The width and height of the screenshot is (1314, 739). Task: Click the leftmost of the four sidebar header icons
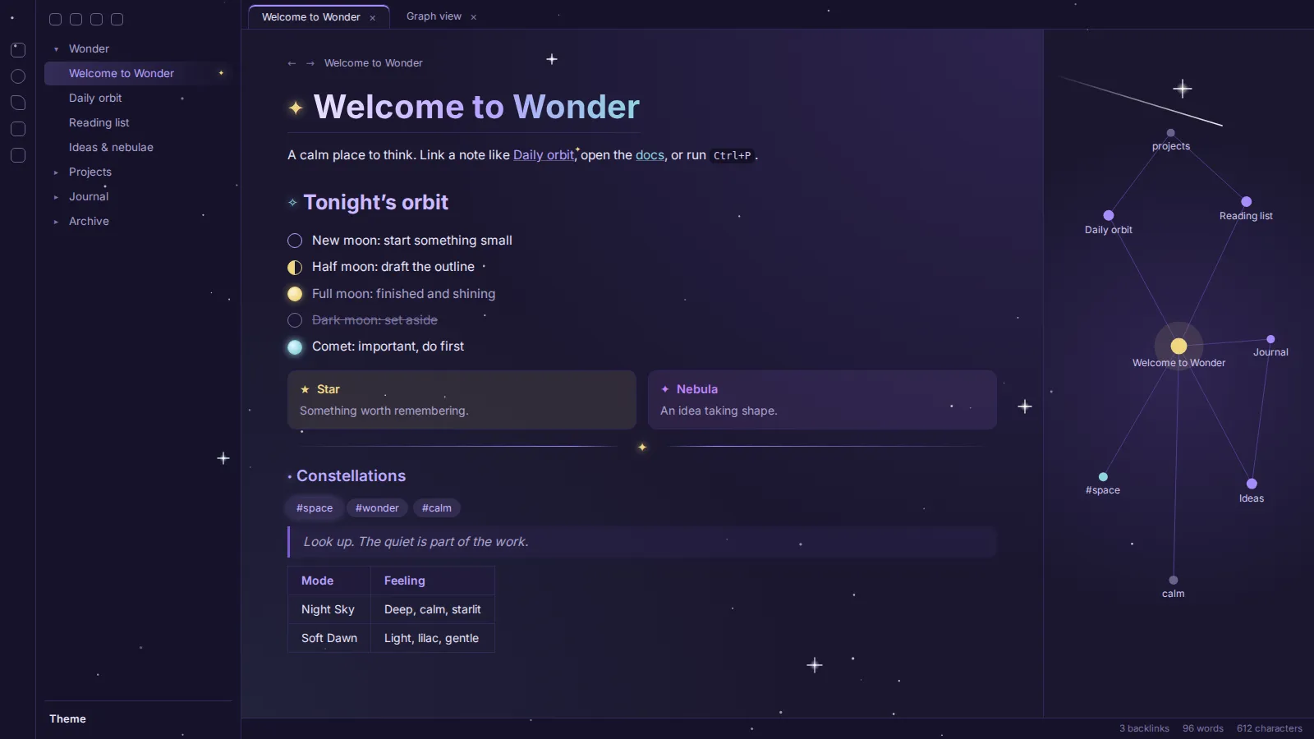pyautogui.click(x=56, y=19)
